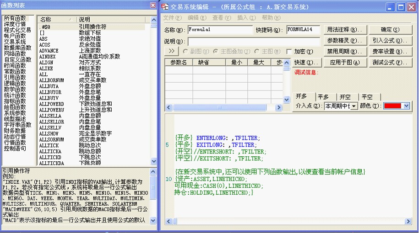This screenshot has width=419, height=233.
Task: Select the ALLSHOW function row
Action: 92,133
